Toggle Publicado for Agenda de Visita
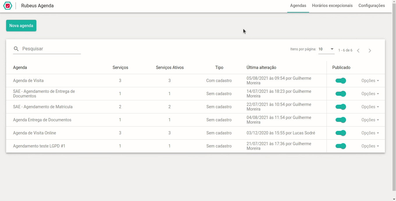Viewport: 396px width, 201px height. (341, 81)
